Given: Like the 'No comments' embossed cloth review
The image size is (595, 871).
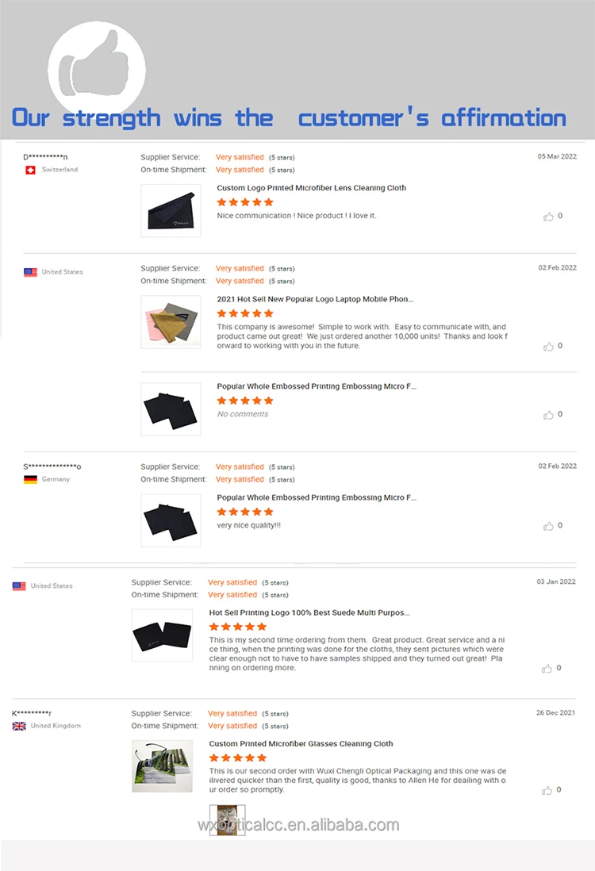Looking at the screenshot, I should point(548,415).
